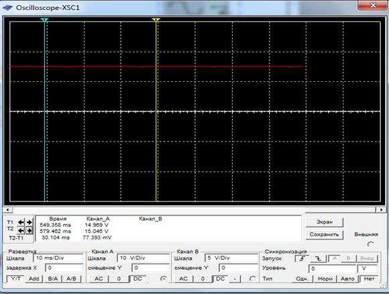The height and width of the screenshot is (294, 389).
Task: Choose Y/T display mode
Action: pyautogui.click(x=15, y=279)
